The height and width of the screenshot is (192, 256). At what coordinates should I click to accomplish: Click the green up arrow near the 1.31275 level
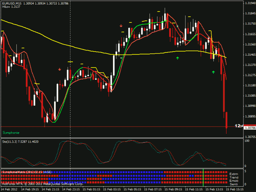point(213,72)
